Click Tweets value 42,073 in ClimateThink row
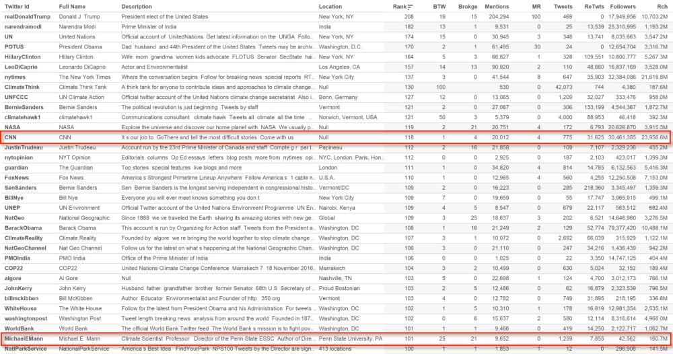Image resolution: width=673 pixels, height=354 pixels. (x=563, y=87)
